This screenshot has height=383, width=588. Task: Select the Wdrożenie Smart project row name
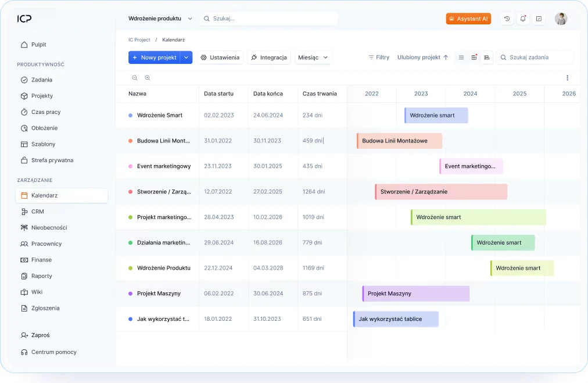(160, 115)
